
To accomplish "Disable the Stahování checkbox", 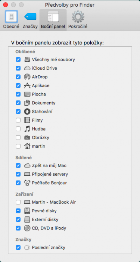I will [x=18, y=112].
